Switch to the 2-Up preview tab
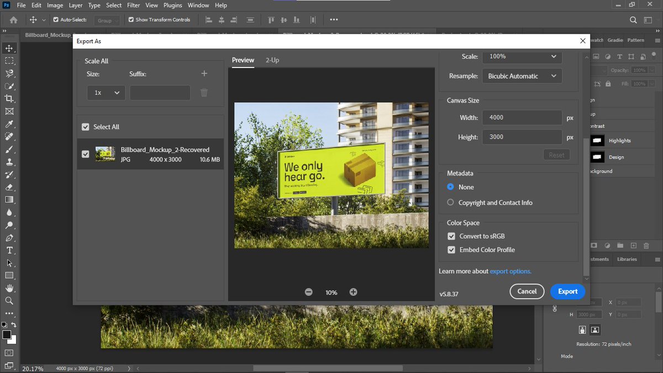Screen dimensions: 663x373 click(272, 60)
